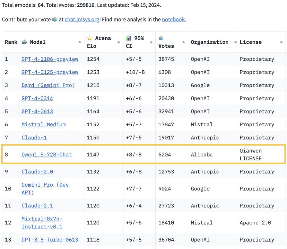Click the robot icon in Model header
This screenshot has height=249, width=287.
tap(24, 42)
